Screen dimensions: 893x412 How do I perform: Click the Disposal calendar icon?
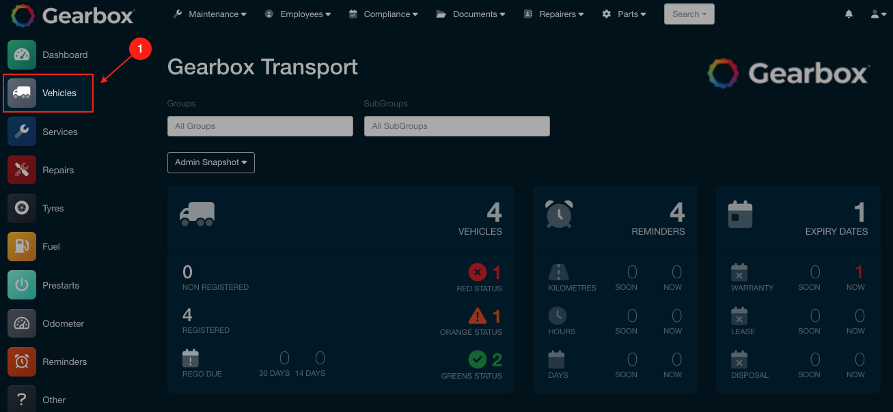[739, 359]
